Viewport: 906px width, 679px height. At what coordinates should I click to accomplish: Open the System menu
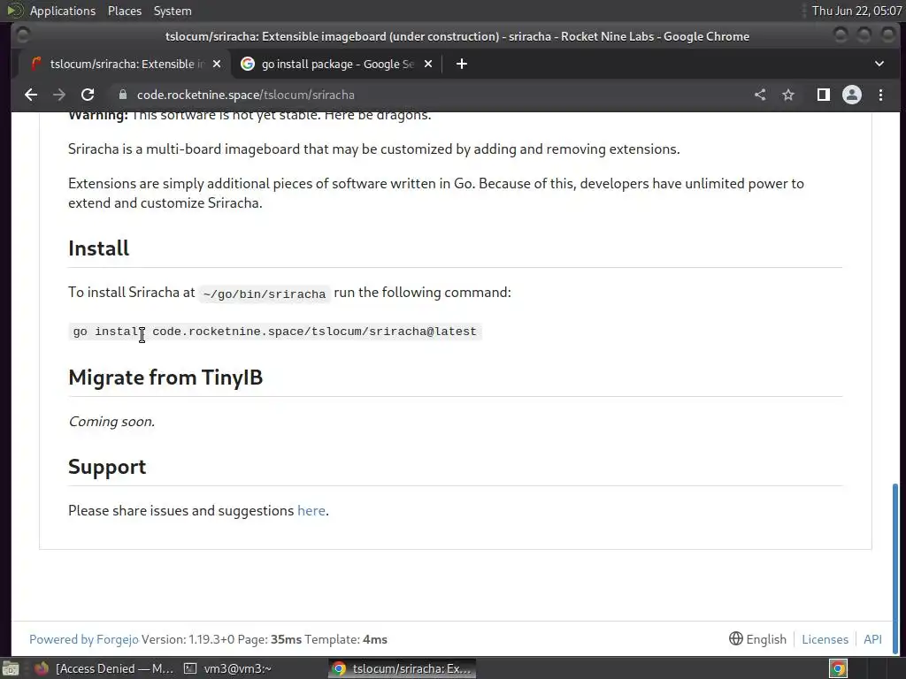point(173,11)
